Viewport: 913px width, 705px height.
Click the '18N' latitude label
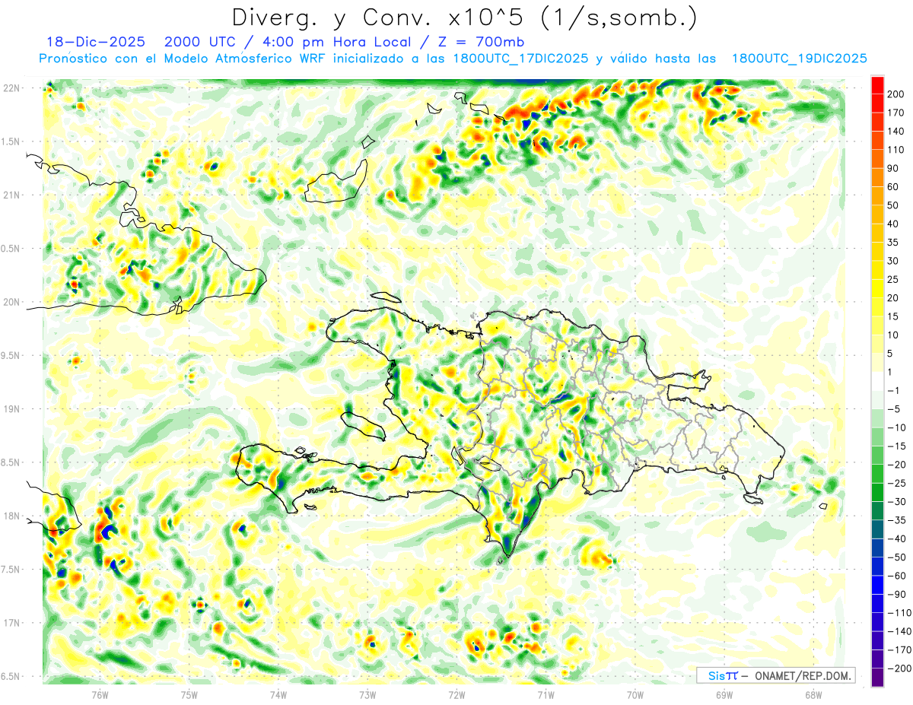point(11,516)
